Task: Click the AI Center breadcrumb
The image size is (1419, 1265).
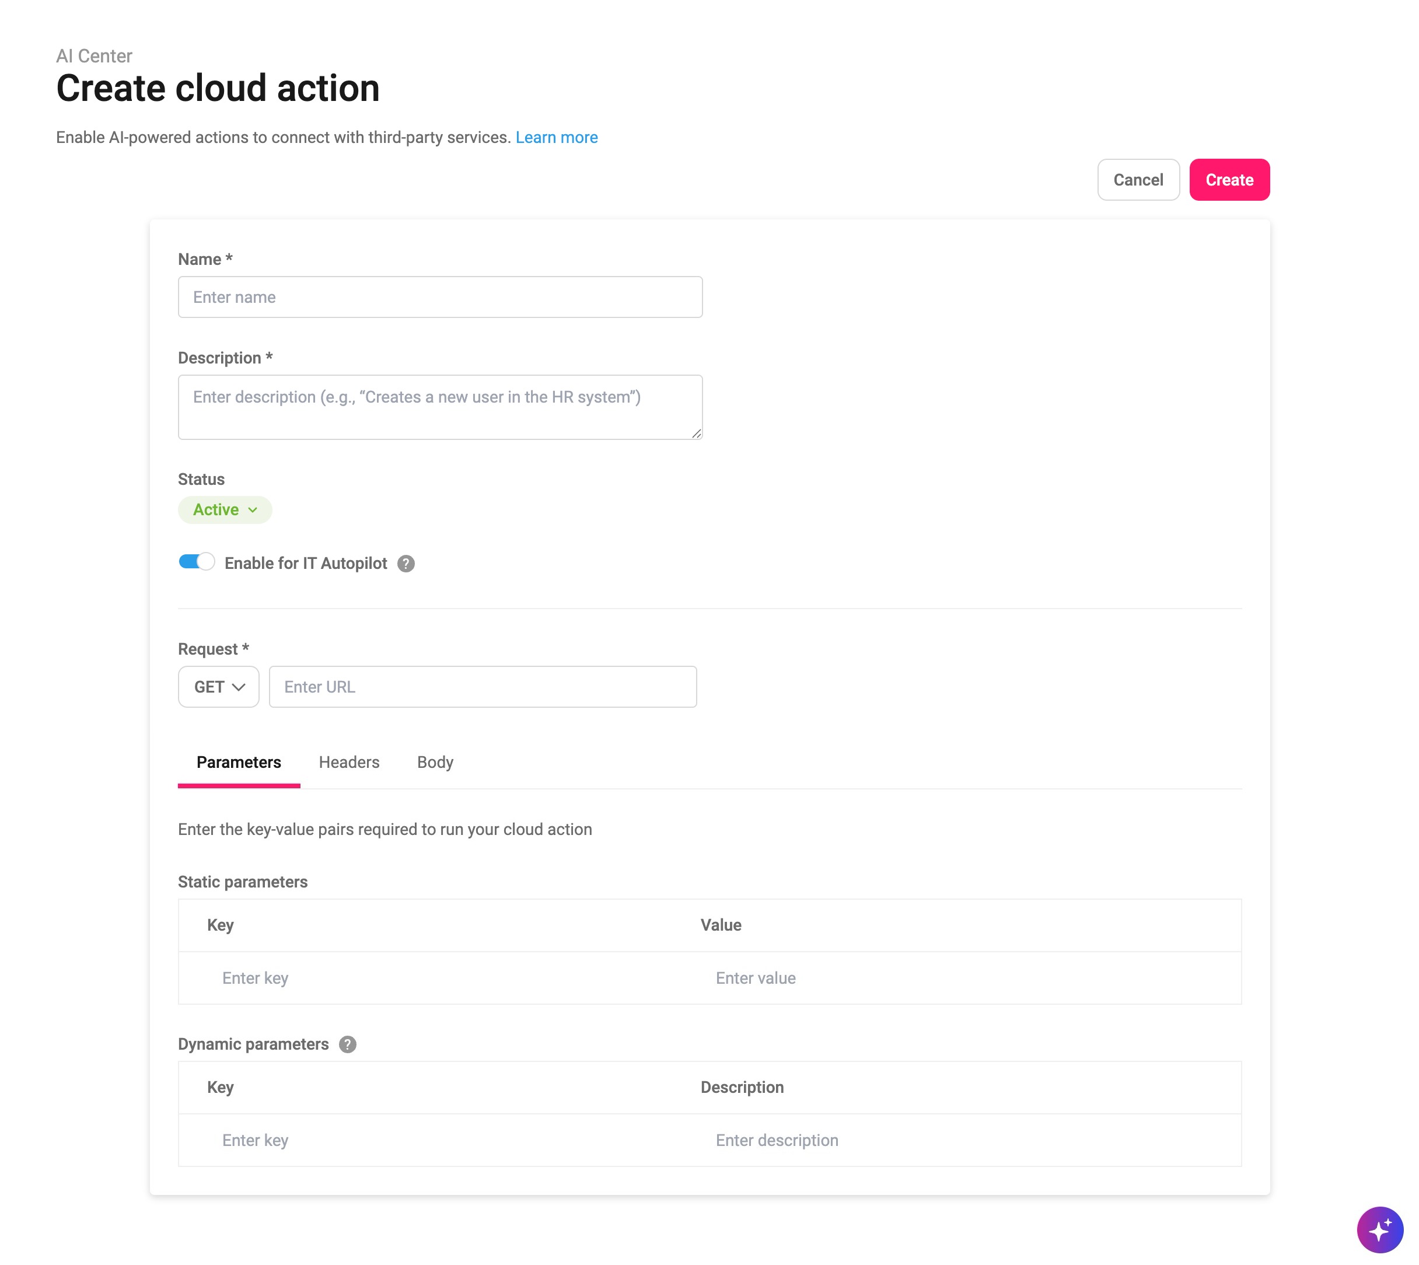Action: point(94,55)
